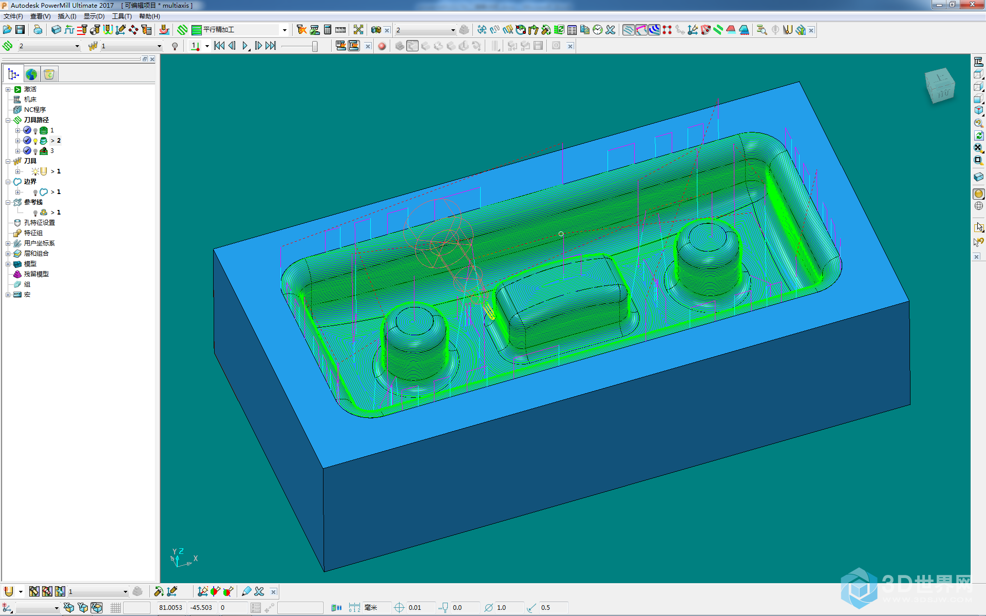Select the 残留模型 tree item
The width and height of the screenshot is (986, 616).
pyautogui.click(x=36, y=274)
